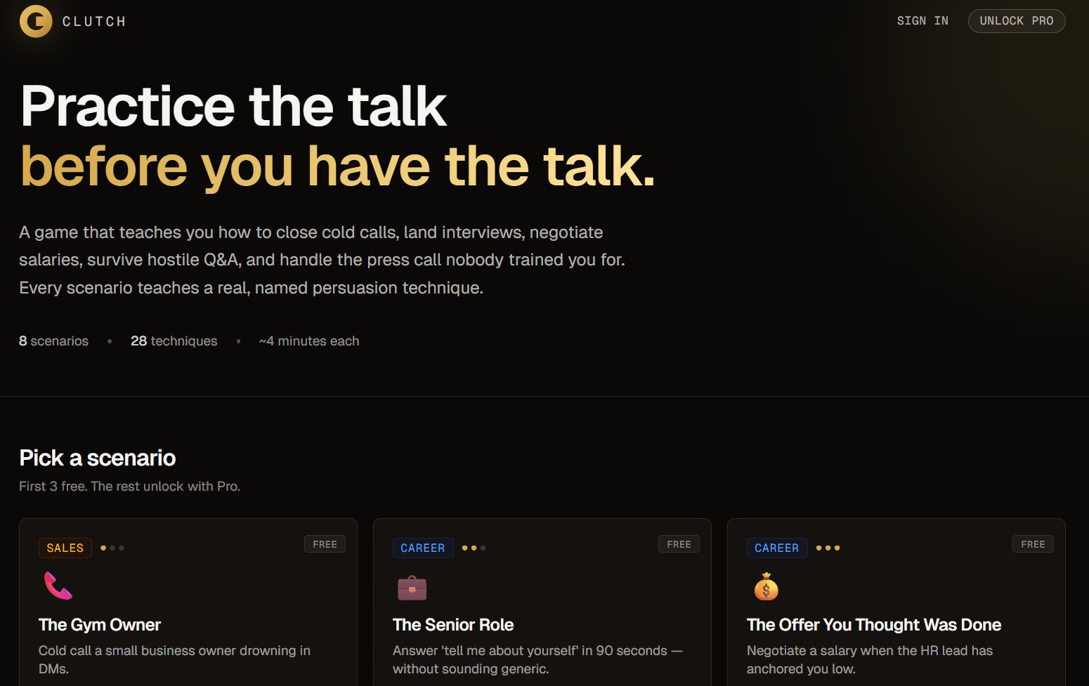Click the FREE badge on The Gym Owner card
The height and width of the screenshot is (686, 1089).
(325, 544)
